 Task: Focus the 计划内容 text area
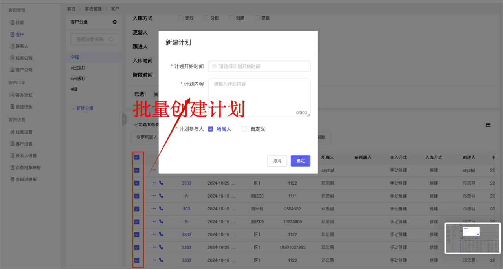(x=259, y=98)
